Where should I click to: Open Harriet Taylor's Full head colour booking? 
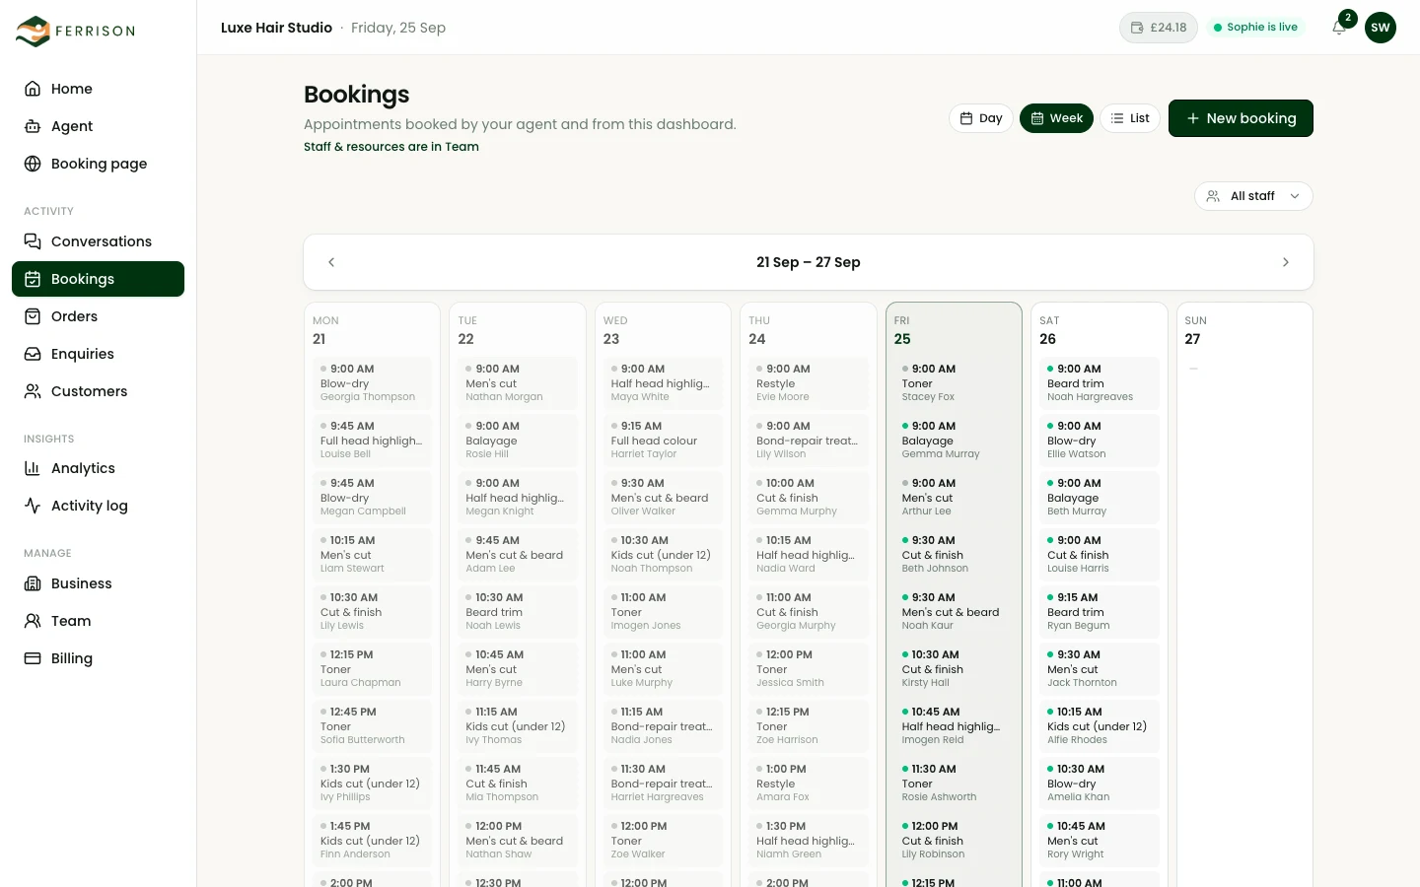[664, 440]
